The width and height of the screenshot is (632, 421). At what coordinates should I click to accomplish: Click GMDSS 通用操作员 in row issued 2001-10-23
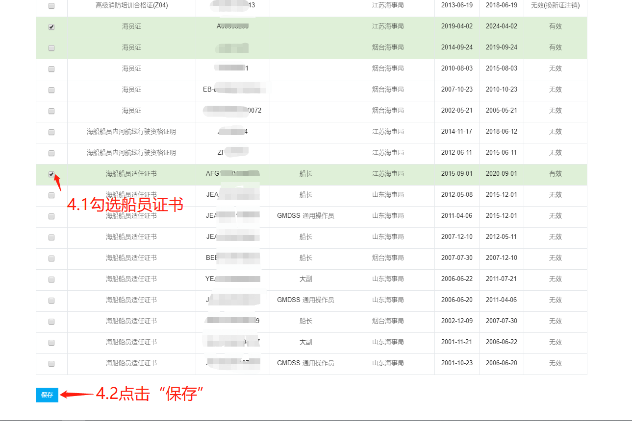coord(305,363)
